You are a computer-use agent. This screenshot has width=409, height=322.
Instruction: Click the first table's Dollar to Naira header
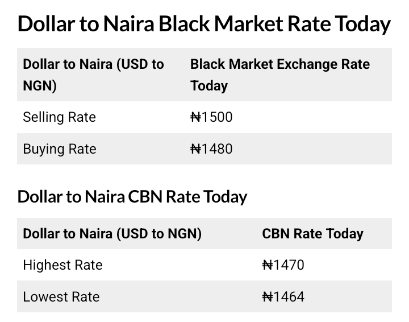pyautogui.click(x=93, y=75)
